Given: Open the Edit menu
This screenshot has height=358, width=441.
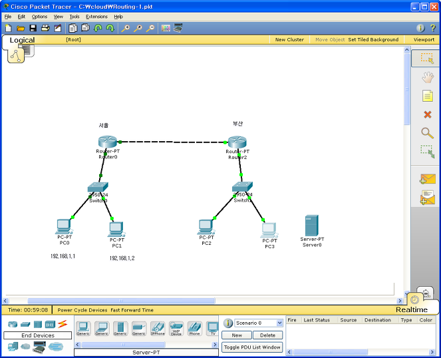Looking at the screenshot, I should (x=21, y=17).
